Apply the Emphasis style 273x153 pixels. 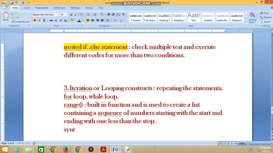(237, 17)
